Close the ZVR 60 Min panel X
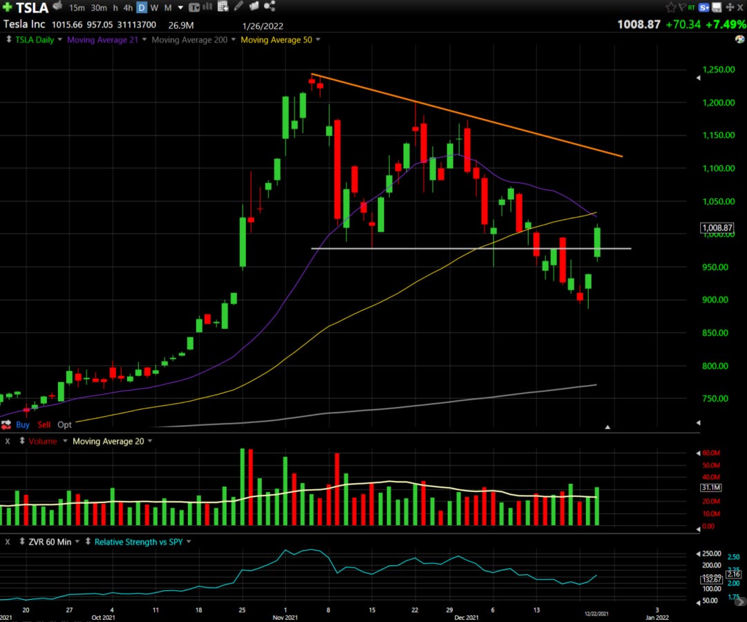The height and width of the screenshot is (622, 747). tap(8, 542)
